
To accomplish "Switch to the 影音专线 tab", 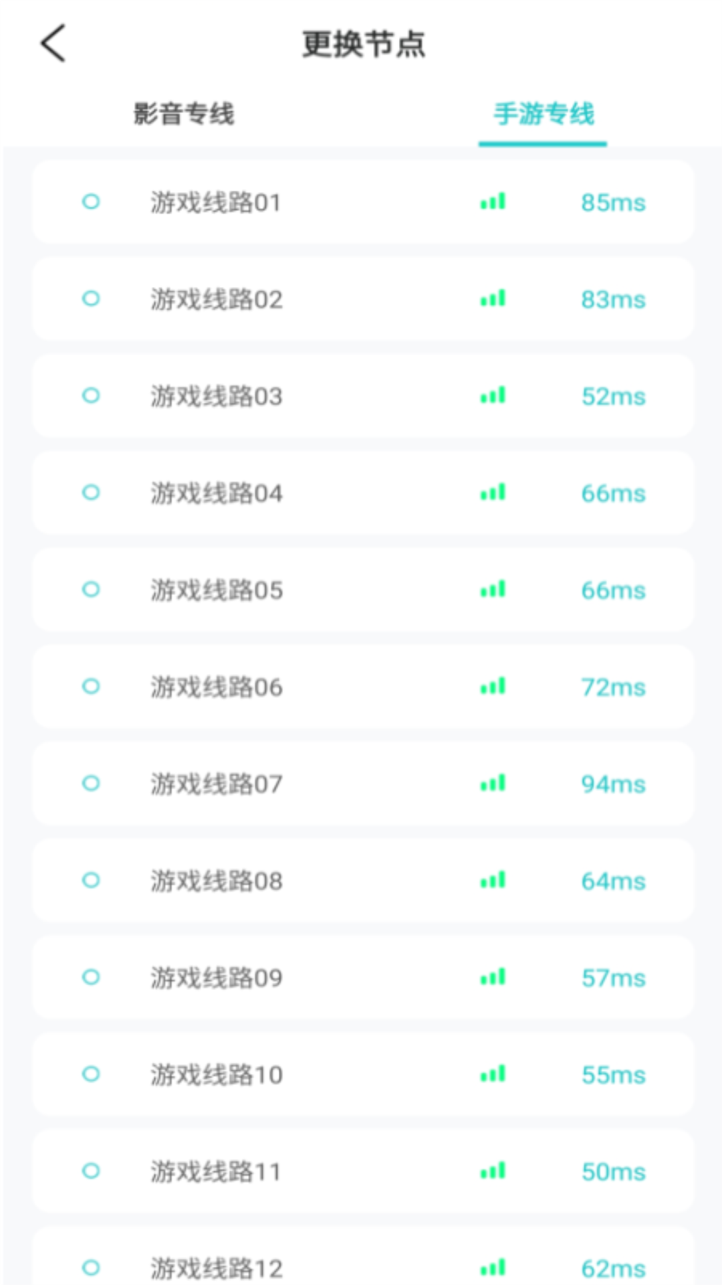I will (x=184, y=114).
